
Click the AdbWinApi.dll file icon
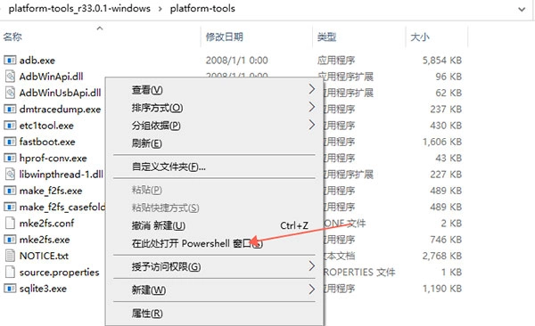point(10,77)
